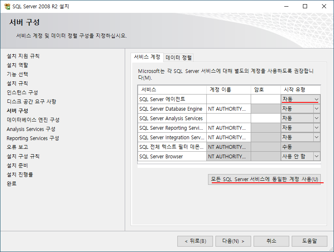Select the 서비스 계정 tab
Image resolution: width=334 pixels, height=252 pixels.
point(147,57)
